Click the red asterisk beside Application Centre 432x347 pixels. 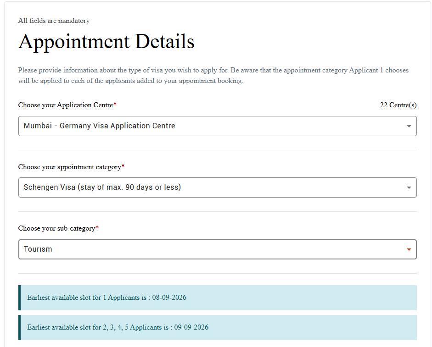tap(115, 105)
